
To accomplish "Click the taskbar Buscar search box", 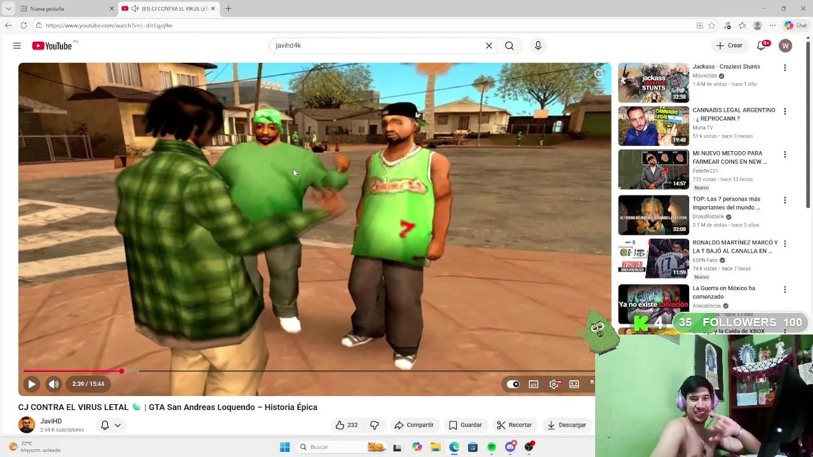I will pyautogui.click(x=342, y=447).
